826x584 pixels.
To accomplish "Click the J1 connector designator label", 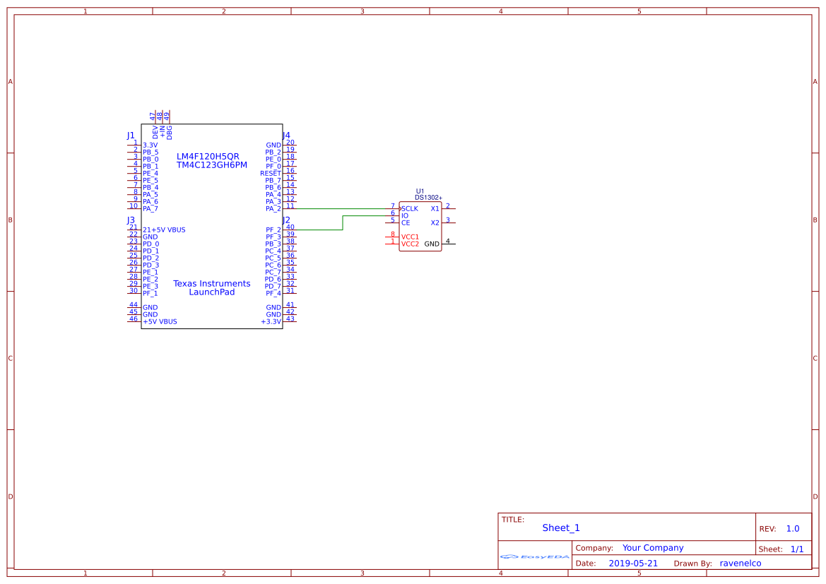I will click(x=131, y=136).
